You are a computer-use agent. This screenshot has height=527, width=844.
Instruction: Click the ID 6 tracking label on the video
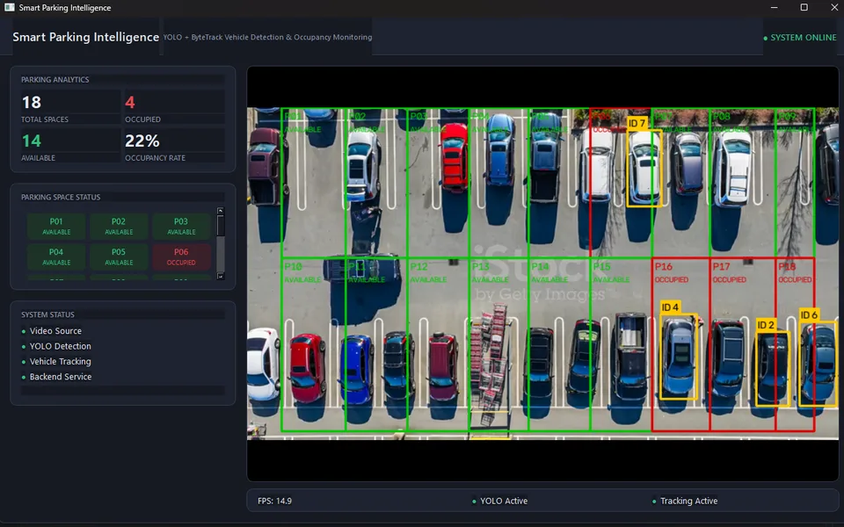pyautogui.click(x=809, y=315)
